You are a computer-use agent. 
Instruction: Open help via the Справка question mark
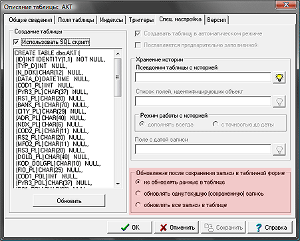pyautogui.click(x=270, y=227)
